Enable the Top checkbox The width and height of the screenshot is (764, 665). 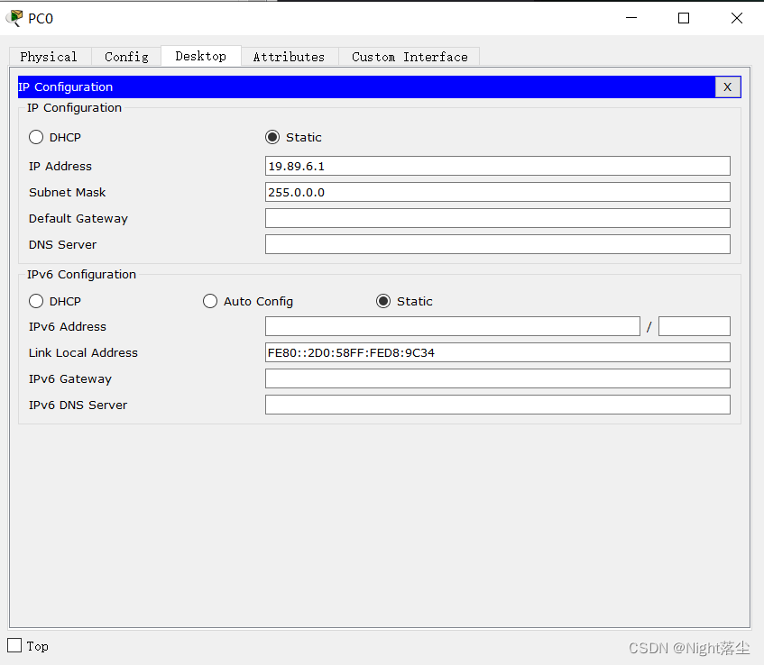click(x=14, y=645)
